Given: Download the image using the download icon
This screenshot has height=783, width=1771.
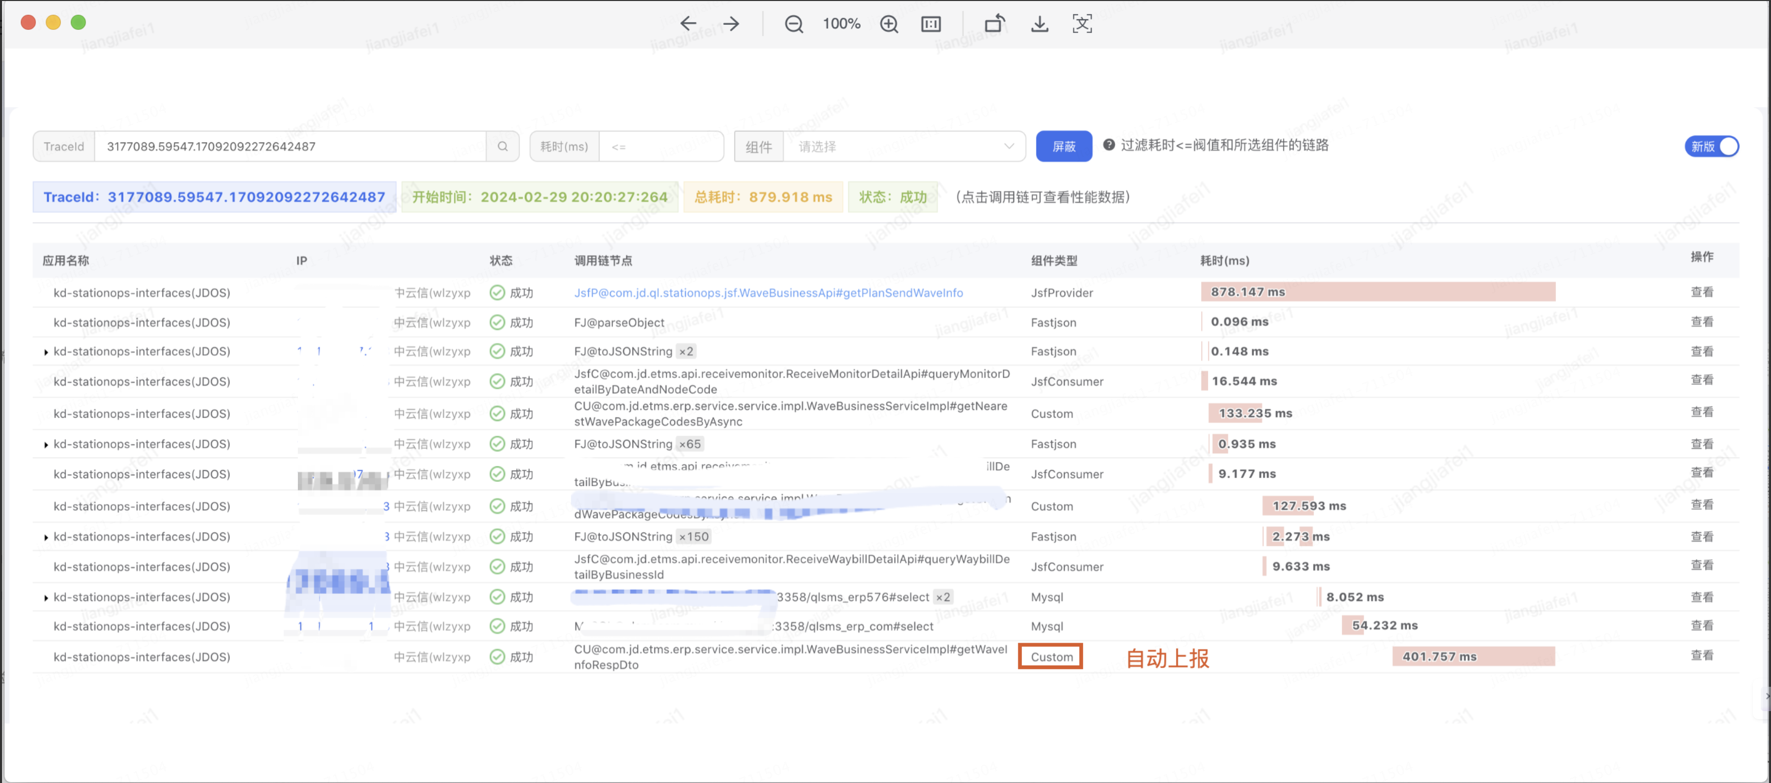Looking at the screenshot, I should coord(1039,24).
